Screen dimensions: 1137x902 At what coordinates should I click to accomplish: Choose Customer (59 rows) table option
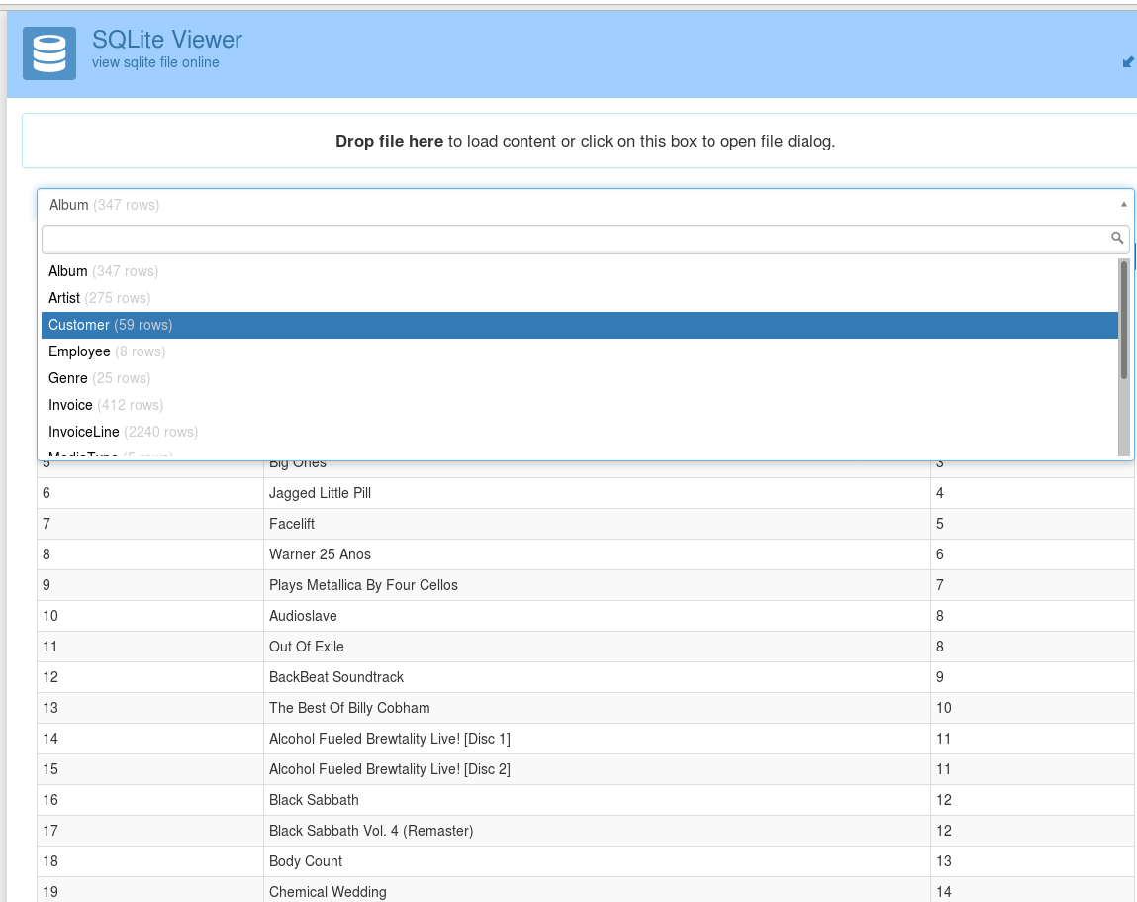(x=579, y=325)
